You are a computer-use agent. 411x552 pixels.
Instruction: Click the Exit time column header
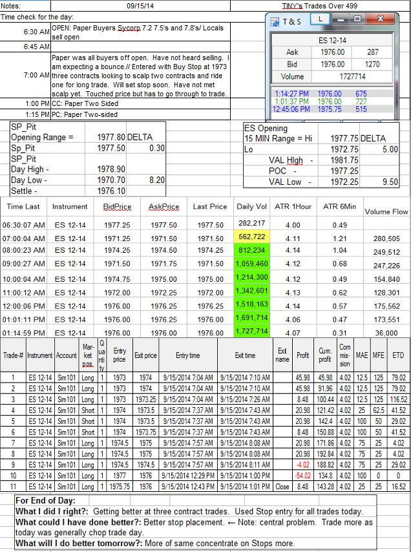pyautogui.click(x=245, y=356)
